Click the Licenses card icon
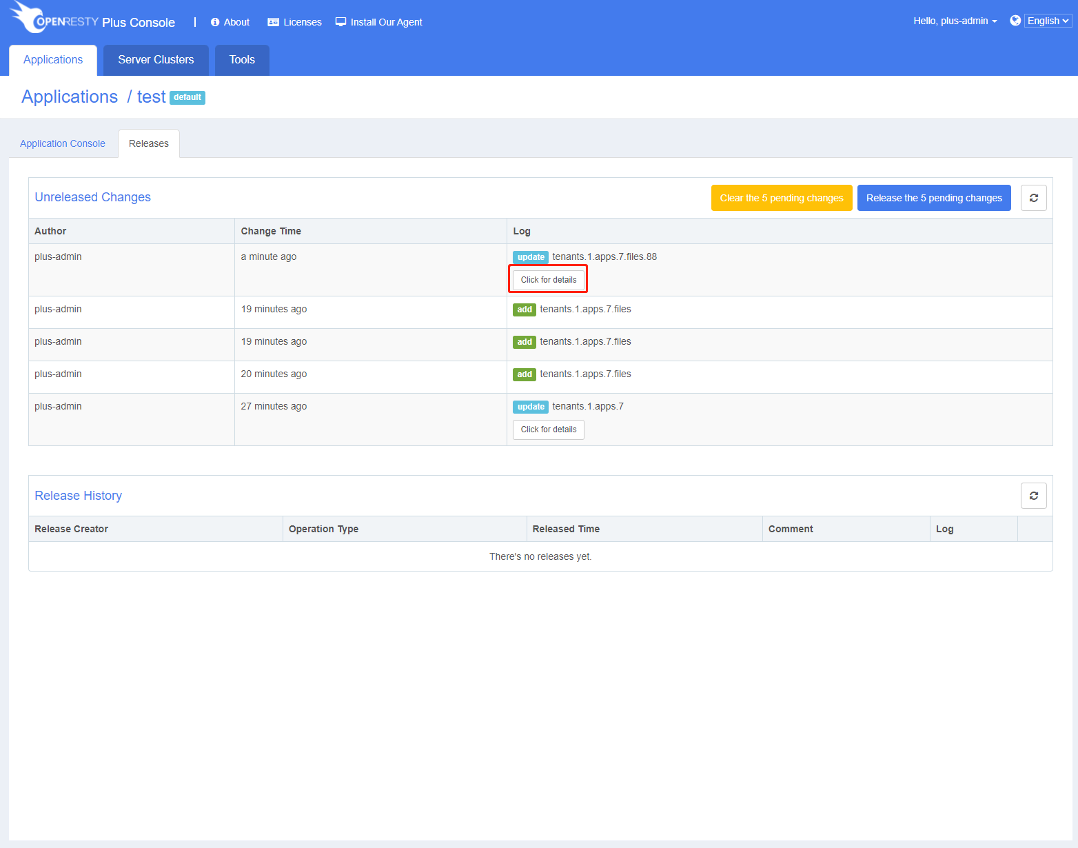 273,22
